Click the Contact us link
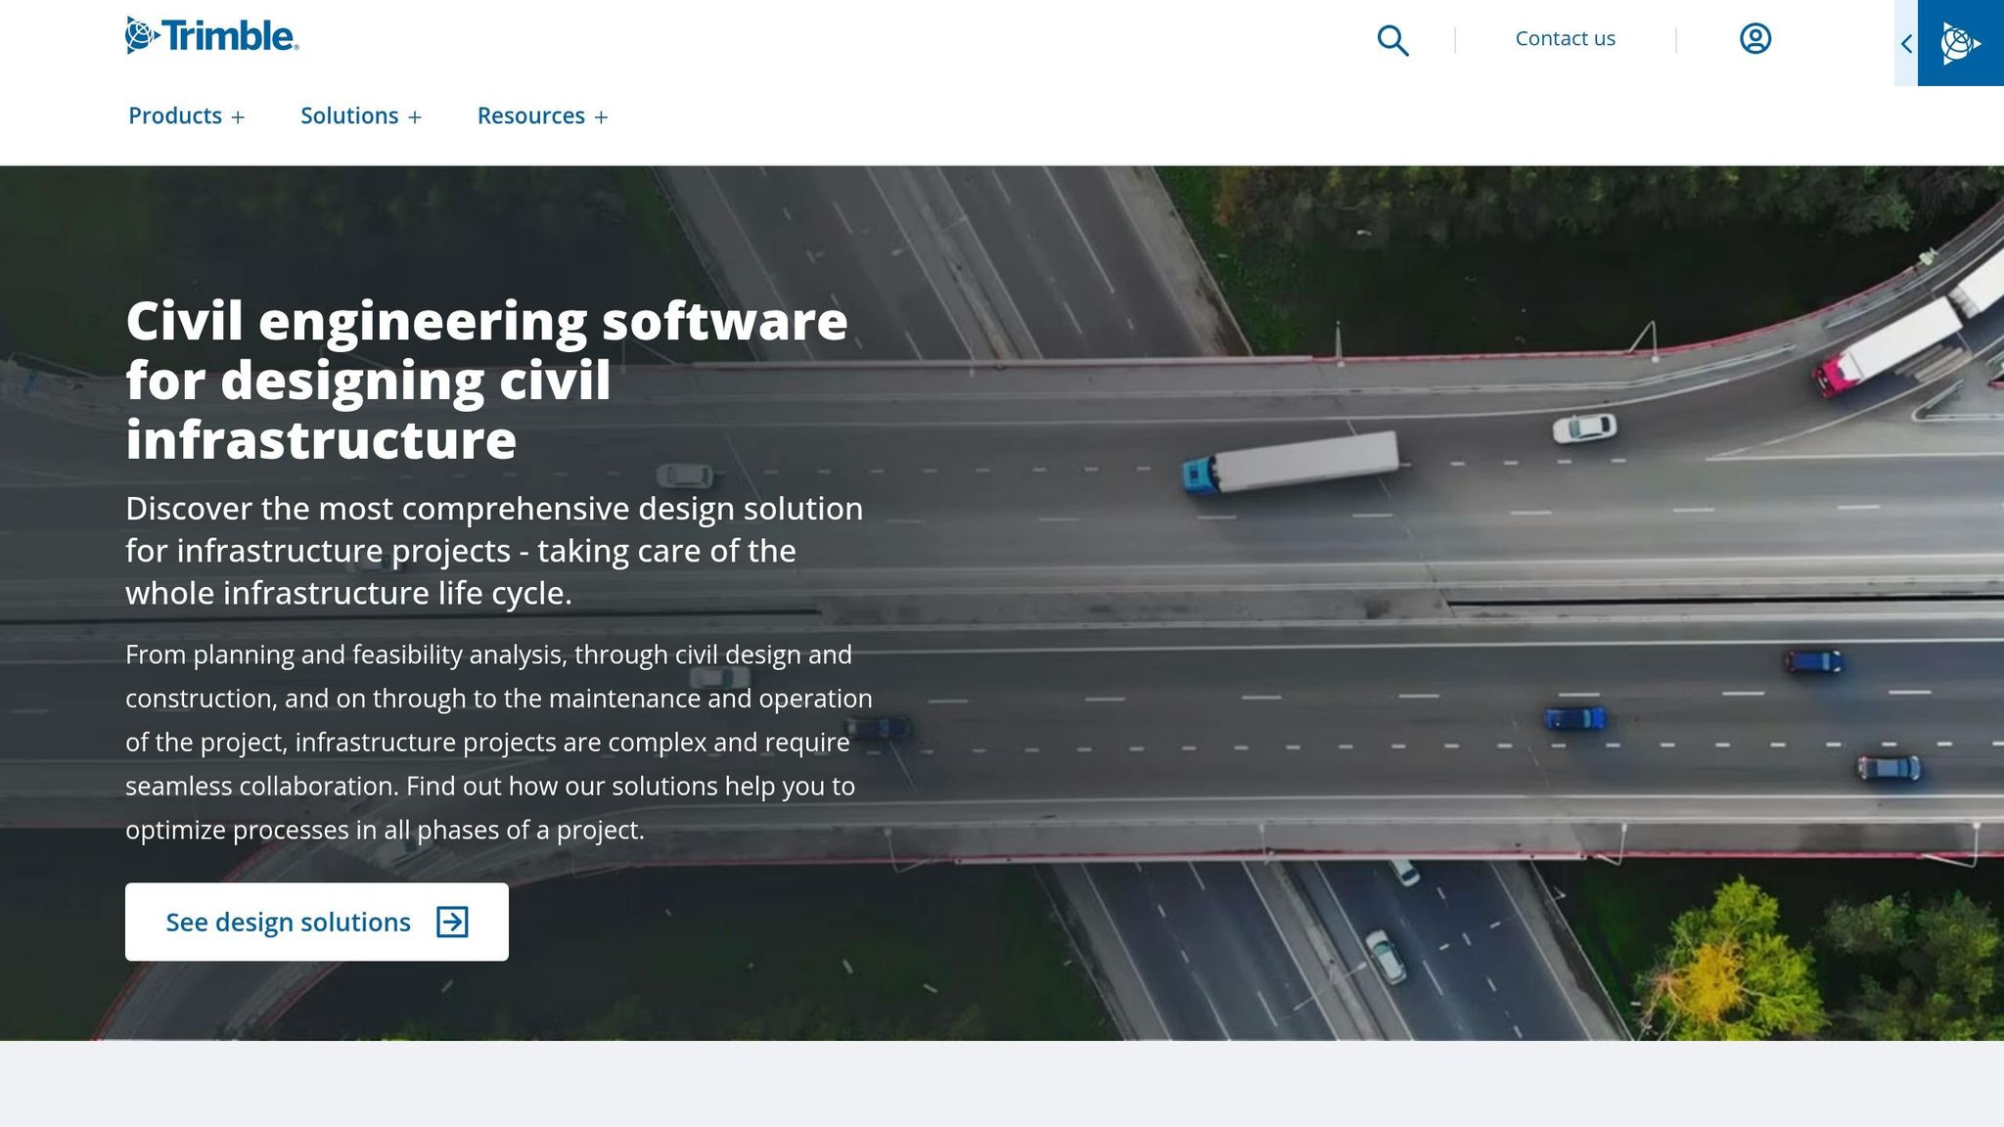Viewport: 2004px width, 1127px height. click(1565, 39)
